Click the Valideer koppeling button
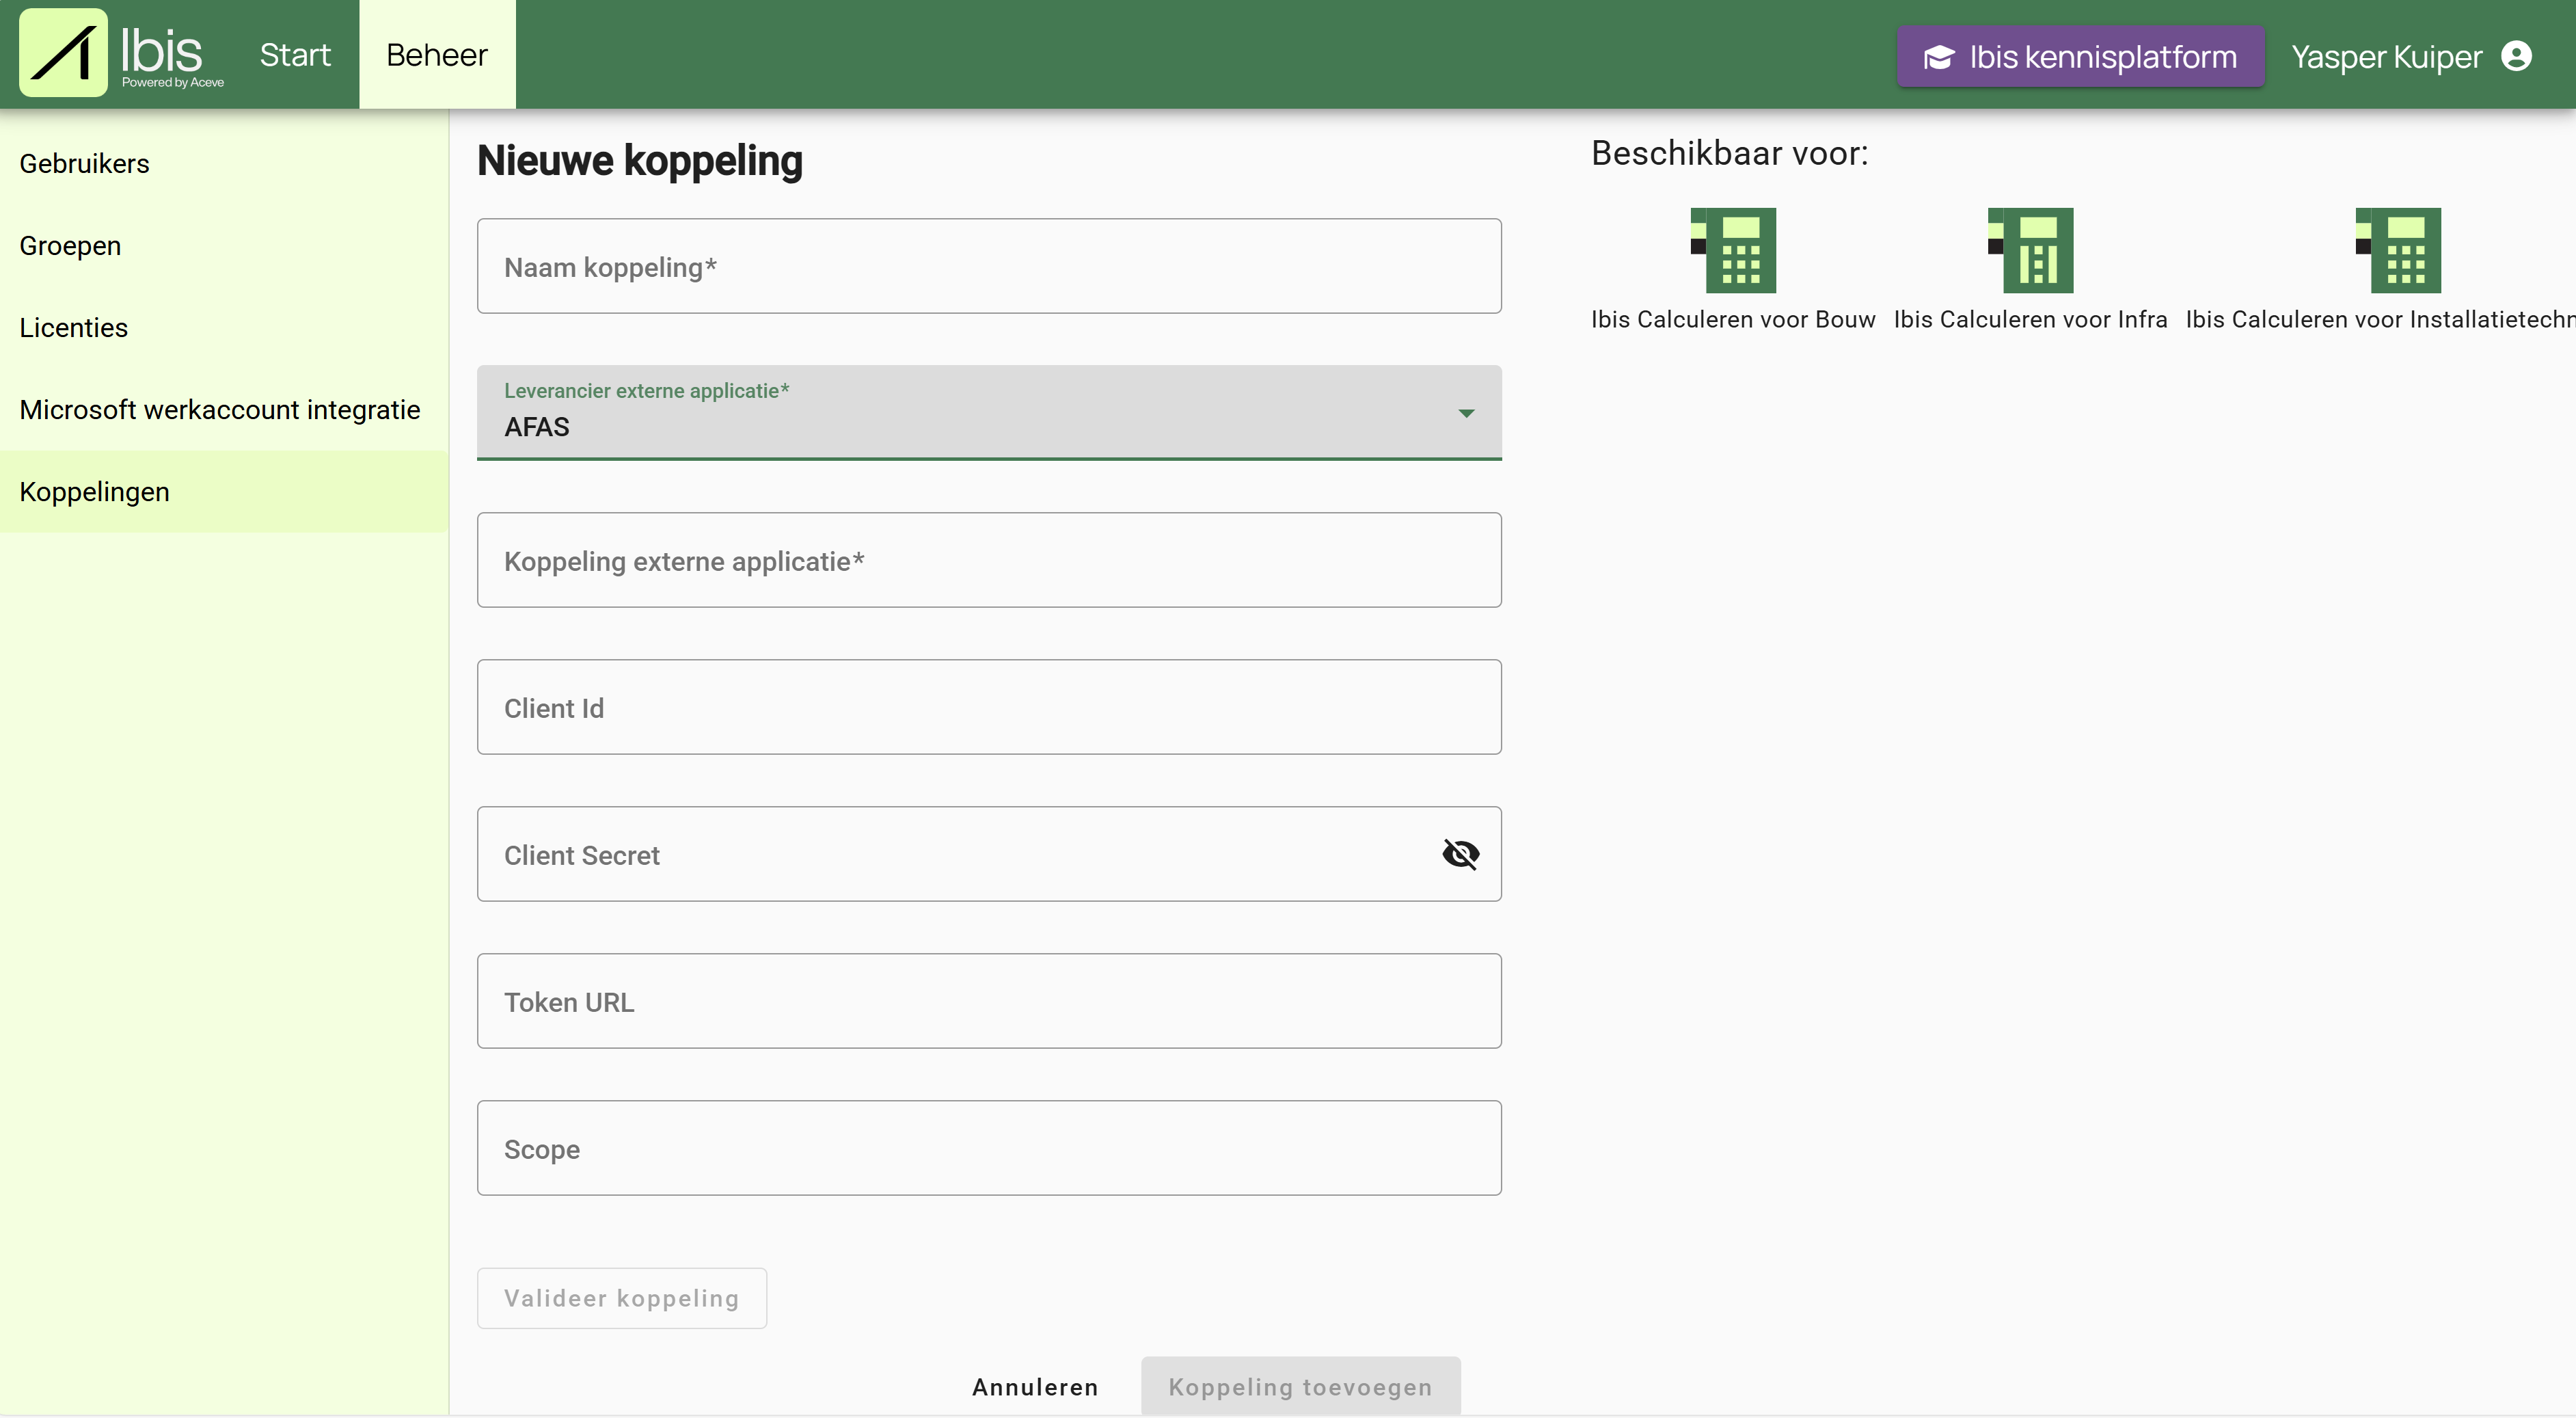The width and height of the screenshot is (2576, 1418). click(x=621, y=1297)
